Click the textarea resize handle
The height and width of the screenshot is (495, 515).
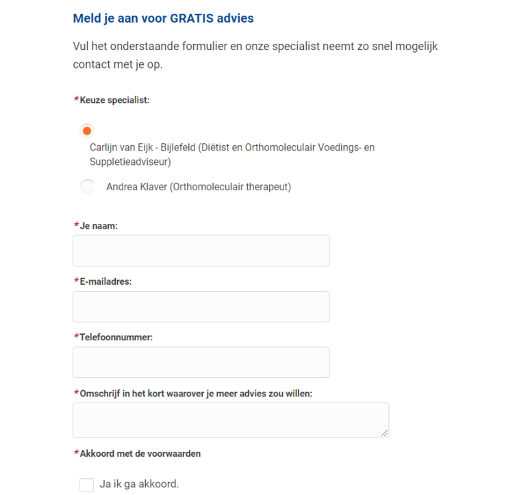click(384, 433)
